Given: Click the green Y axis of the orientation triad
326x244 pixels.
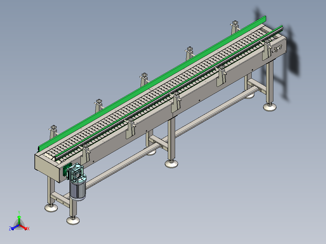Looking at the screenshot, I should coord(19,220).
